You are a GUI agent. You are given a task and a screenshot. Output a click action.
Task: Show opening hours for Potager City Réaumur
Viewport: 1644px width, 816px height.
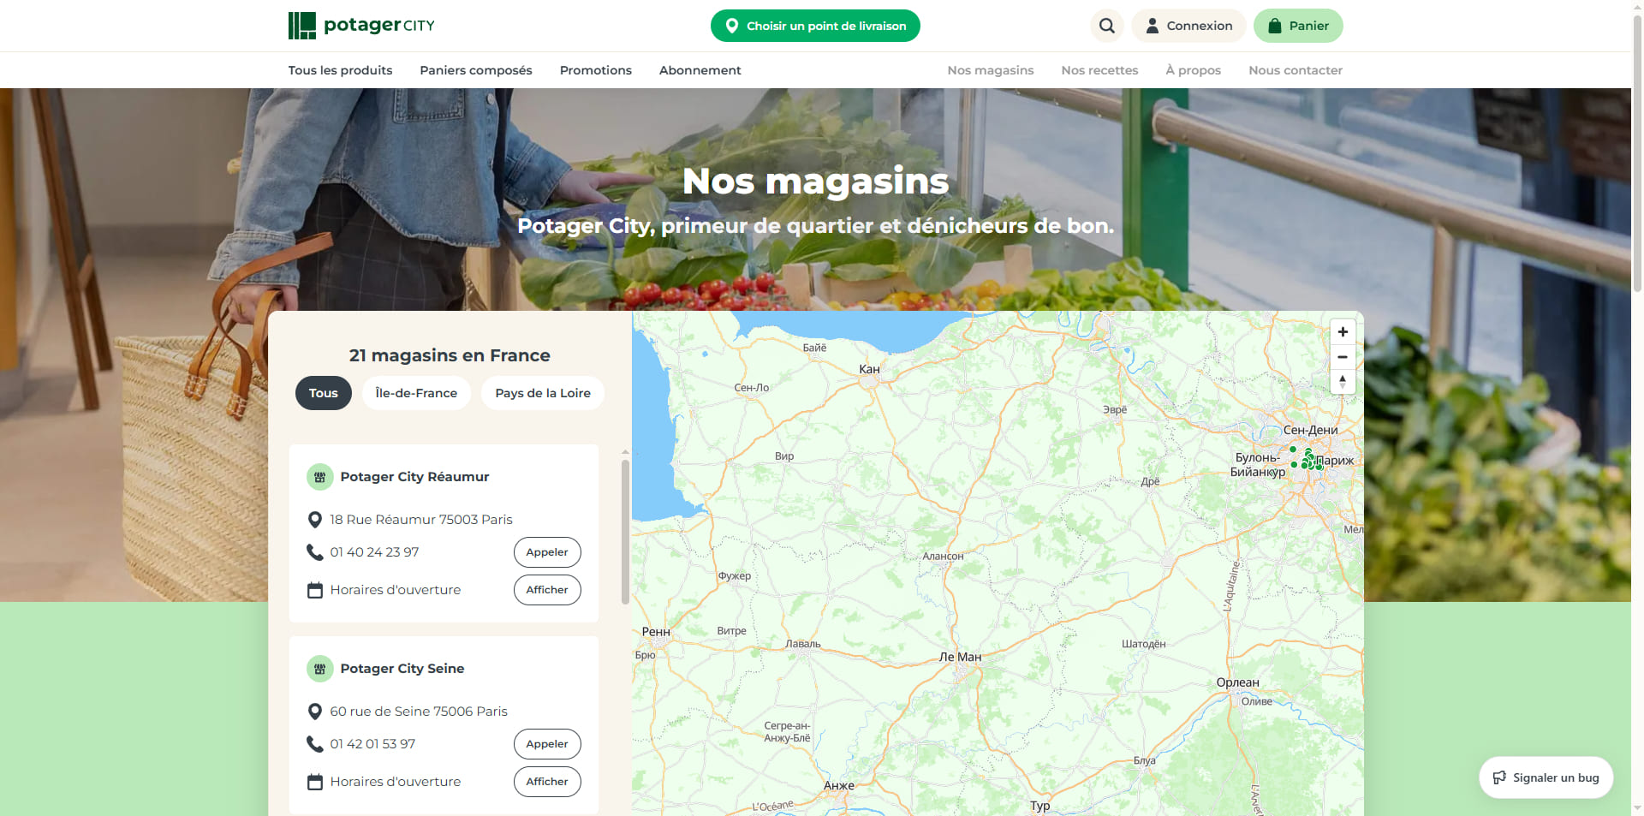click(x=547, y=590)
